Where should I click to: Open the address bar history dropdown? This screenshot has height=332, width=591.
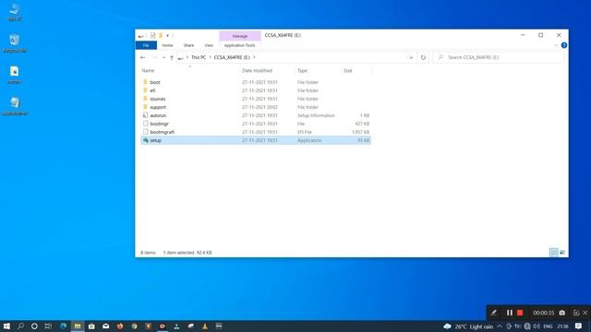click(411, 57)
